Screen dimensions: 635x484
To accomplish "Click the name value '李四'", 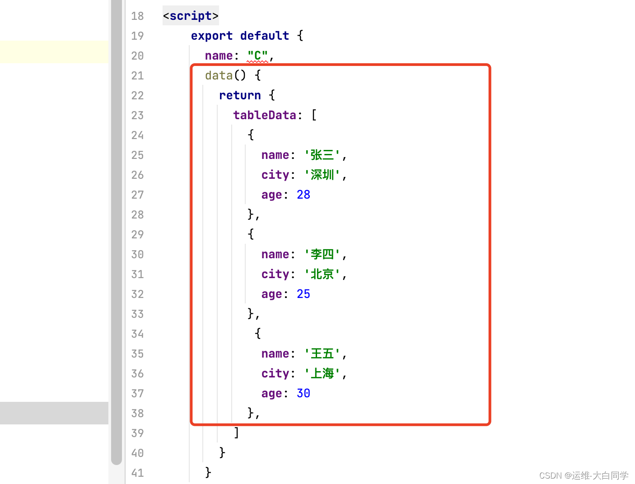I will click(x=322, y=254).
